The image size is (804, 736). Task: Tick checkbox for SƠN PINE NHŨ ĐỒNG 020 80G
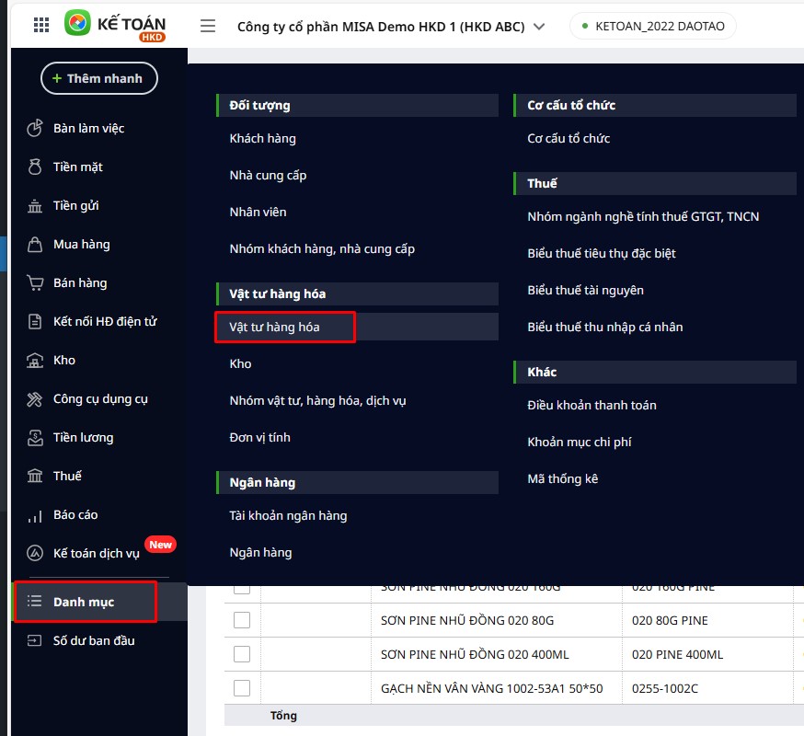point(242,620)
